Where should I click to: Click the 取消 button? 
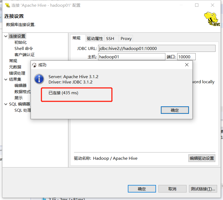[172, 189]
